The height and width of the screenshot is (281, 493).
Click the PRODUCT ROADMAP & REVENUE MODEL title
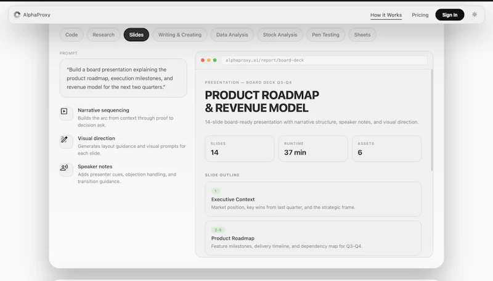click(262, 101)
